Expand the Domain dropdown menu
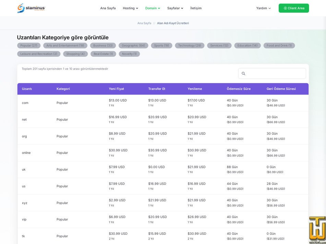The width and height of the screenshot is (326, 244). [153, 8]
